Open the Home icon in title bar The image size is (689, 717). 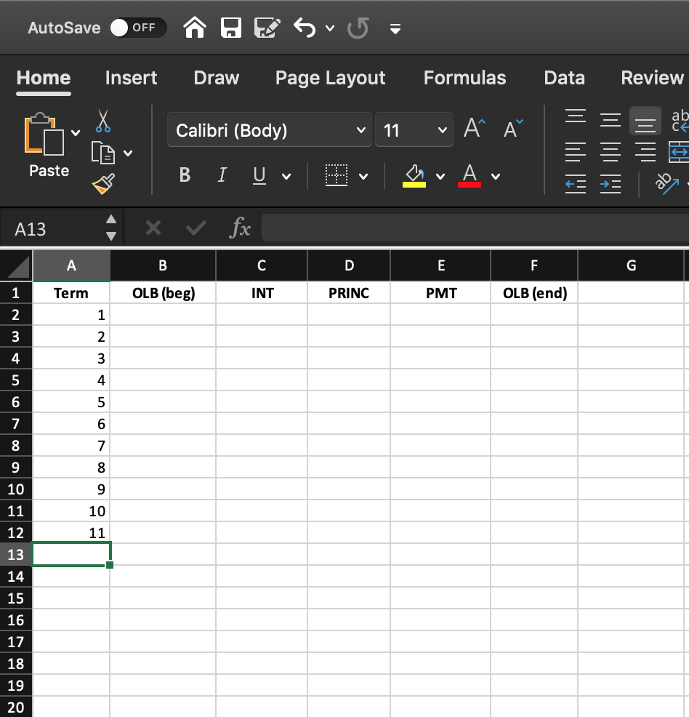(x=195, y=28)
